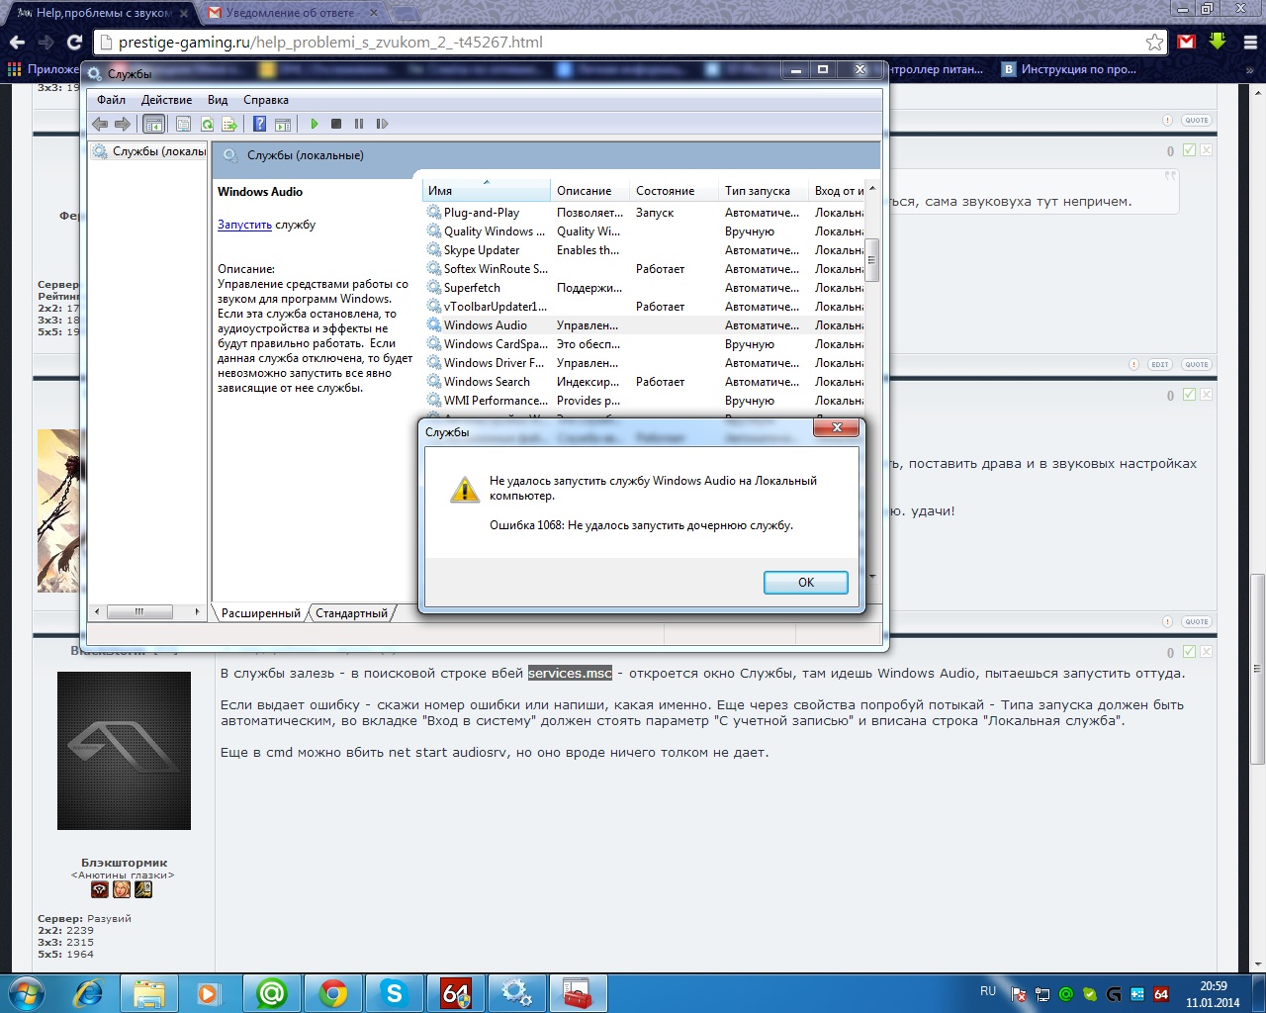Click the Export List toolbar icon
1266x1013 pixels.
229,124
